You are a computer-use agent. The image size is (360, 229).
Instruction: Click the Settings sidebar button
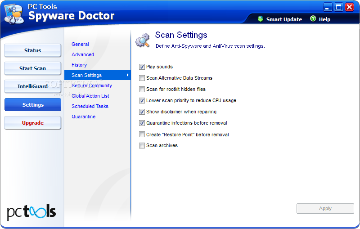(x=32, y=105)
